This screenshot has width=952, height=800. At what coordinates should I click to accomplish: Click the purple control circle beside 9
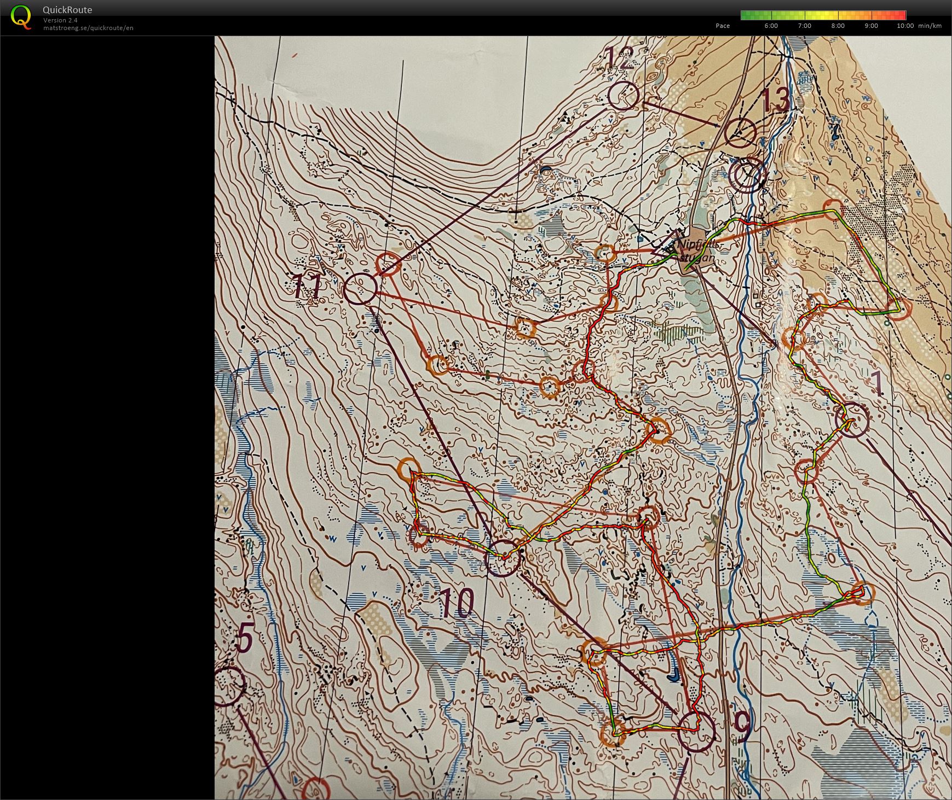coord(696,732)
